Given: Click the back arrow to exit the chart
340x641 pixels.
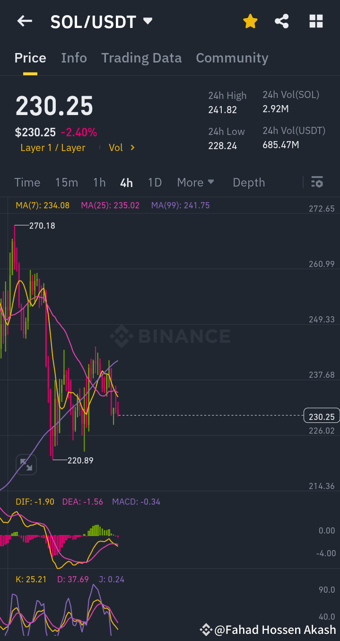Looking at the screenshot, I should tap(24, 21).
